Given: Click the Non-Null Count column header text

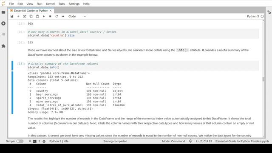Looking at the screenshot, I should (98, 84).
